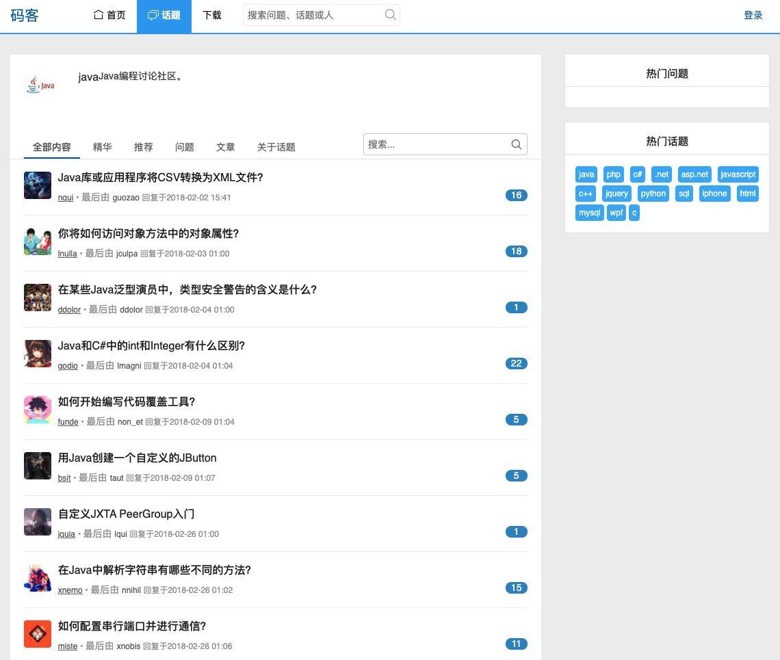Open the first question's user avatar thumbnail

(x=38, y=185)
